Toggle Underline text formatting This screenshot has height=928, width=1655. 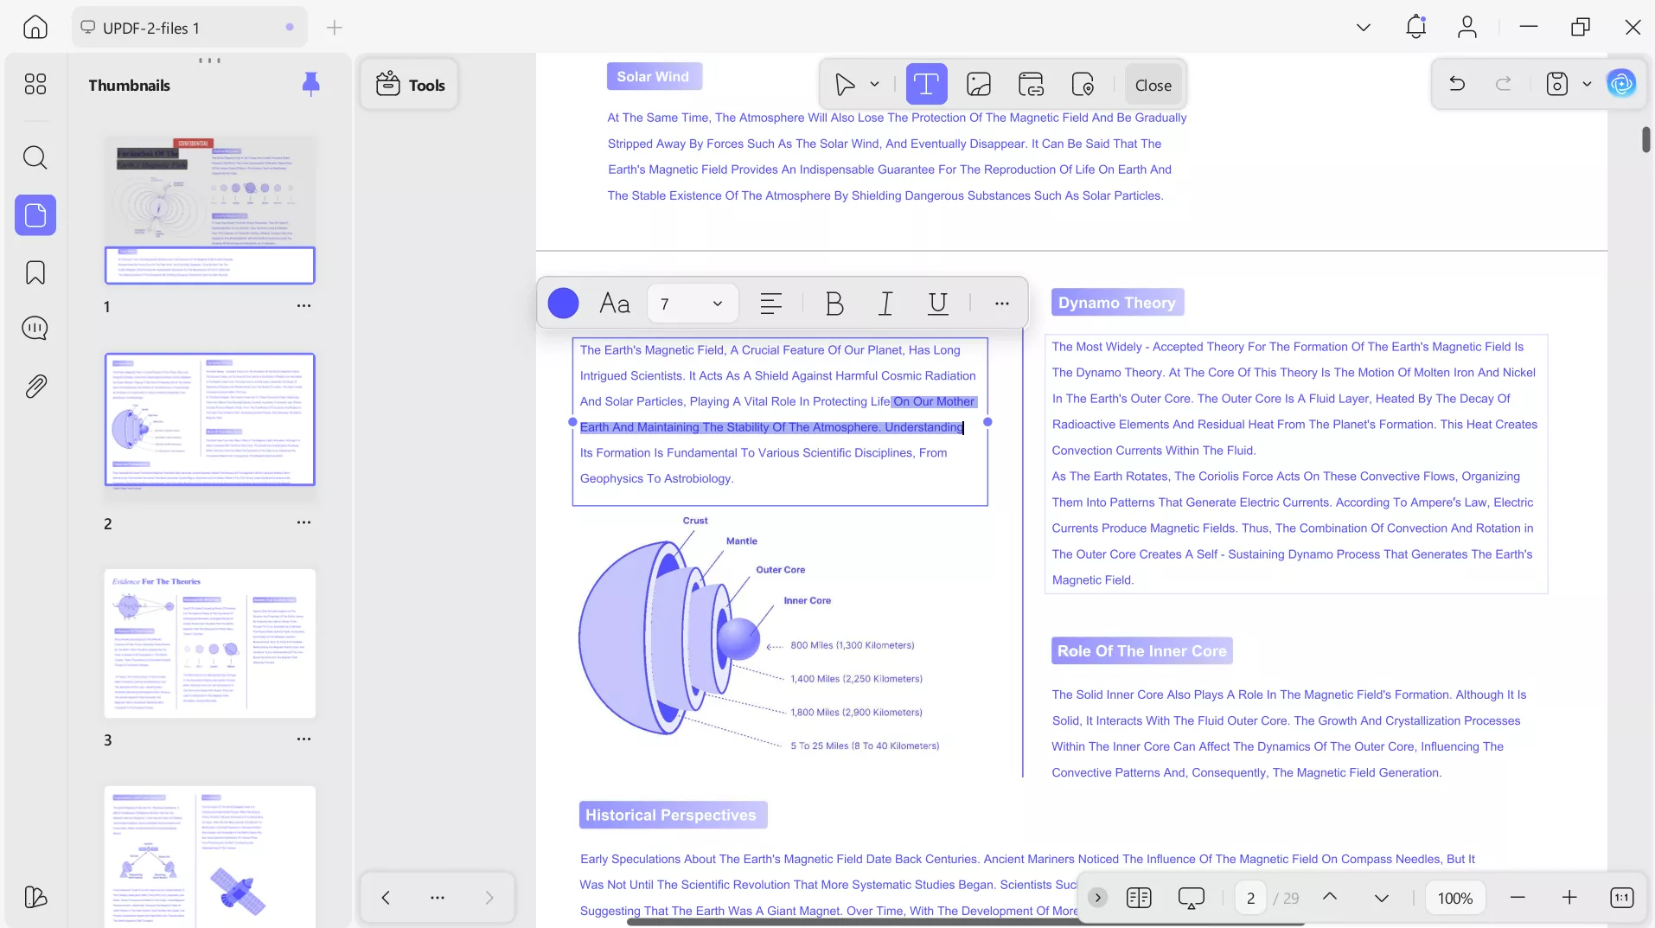[x=937, y=304]
